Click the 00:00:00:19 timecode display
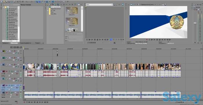 pos(16,47)
